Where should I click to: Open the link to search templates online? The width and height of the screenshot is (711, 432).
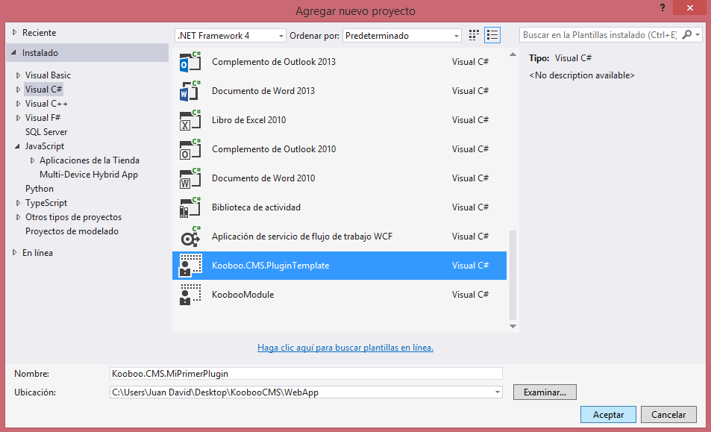click(345, 348)
